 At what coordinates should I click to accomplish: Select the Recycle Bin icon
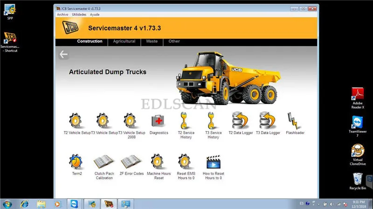point(358,181)
